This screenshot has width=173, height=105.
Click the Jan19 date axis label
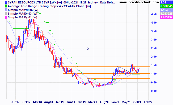60,102
